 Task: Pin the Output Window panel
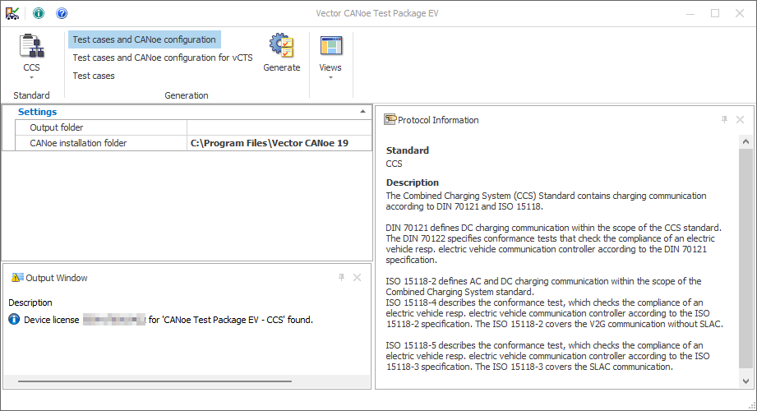(341, 277)
